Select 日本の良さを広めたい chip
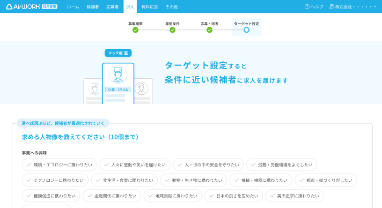Viewport: 382px width, 208px height. point(234,196)
